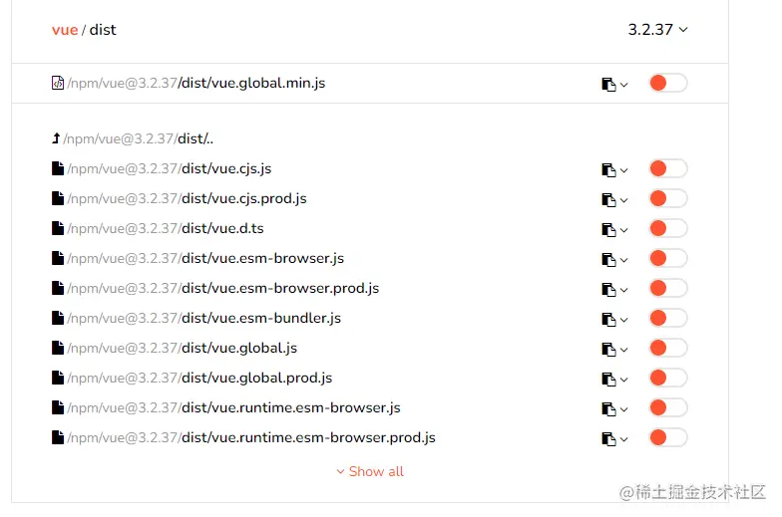The width and height of the screenshot is (782, 517).
Task: Click the file icon beside vue.global.js
Action: click(58, 348)
